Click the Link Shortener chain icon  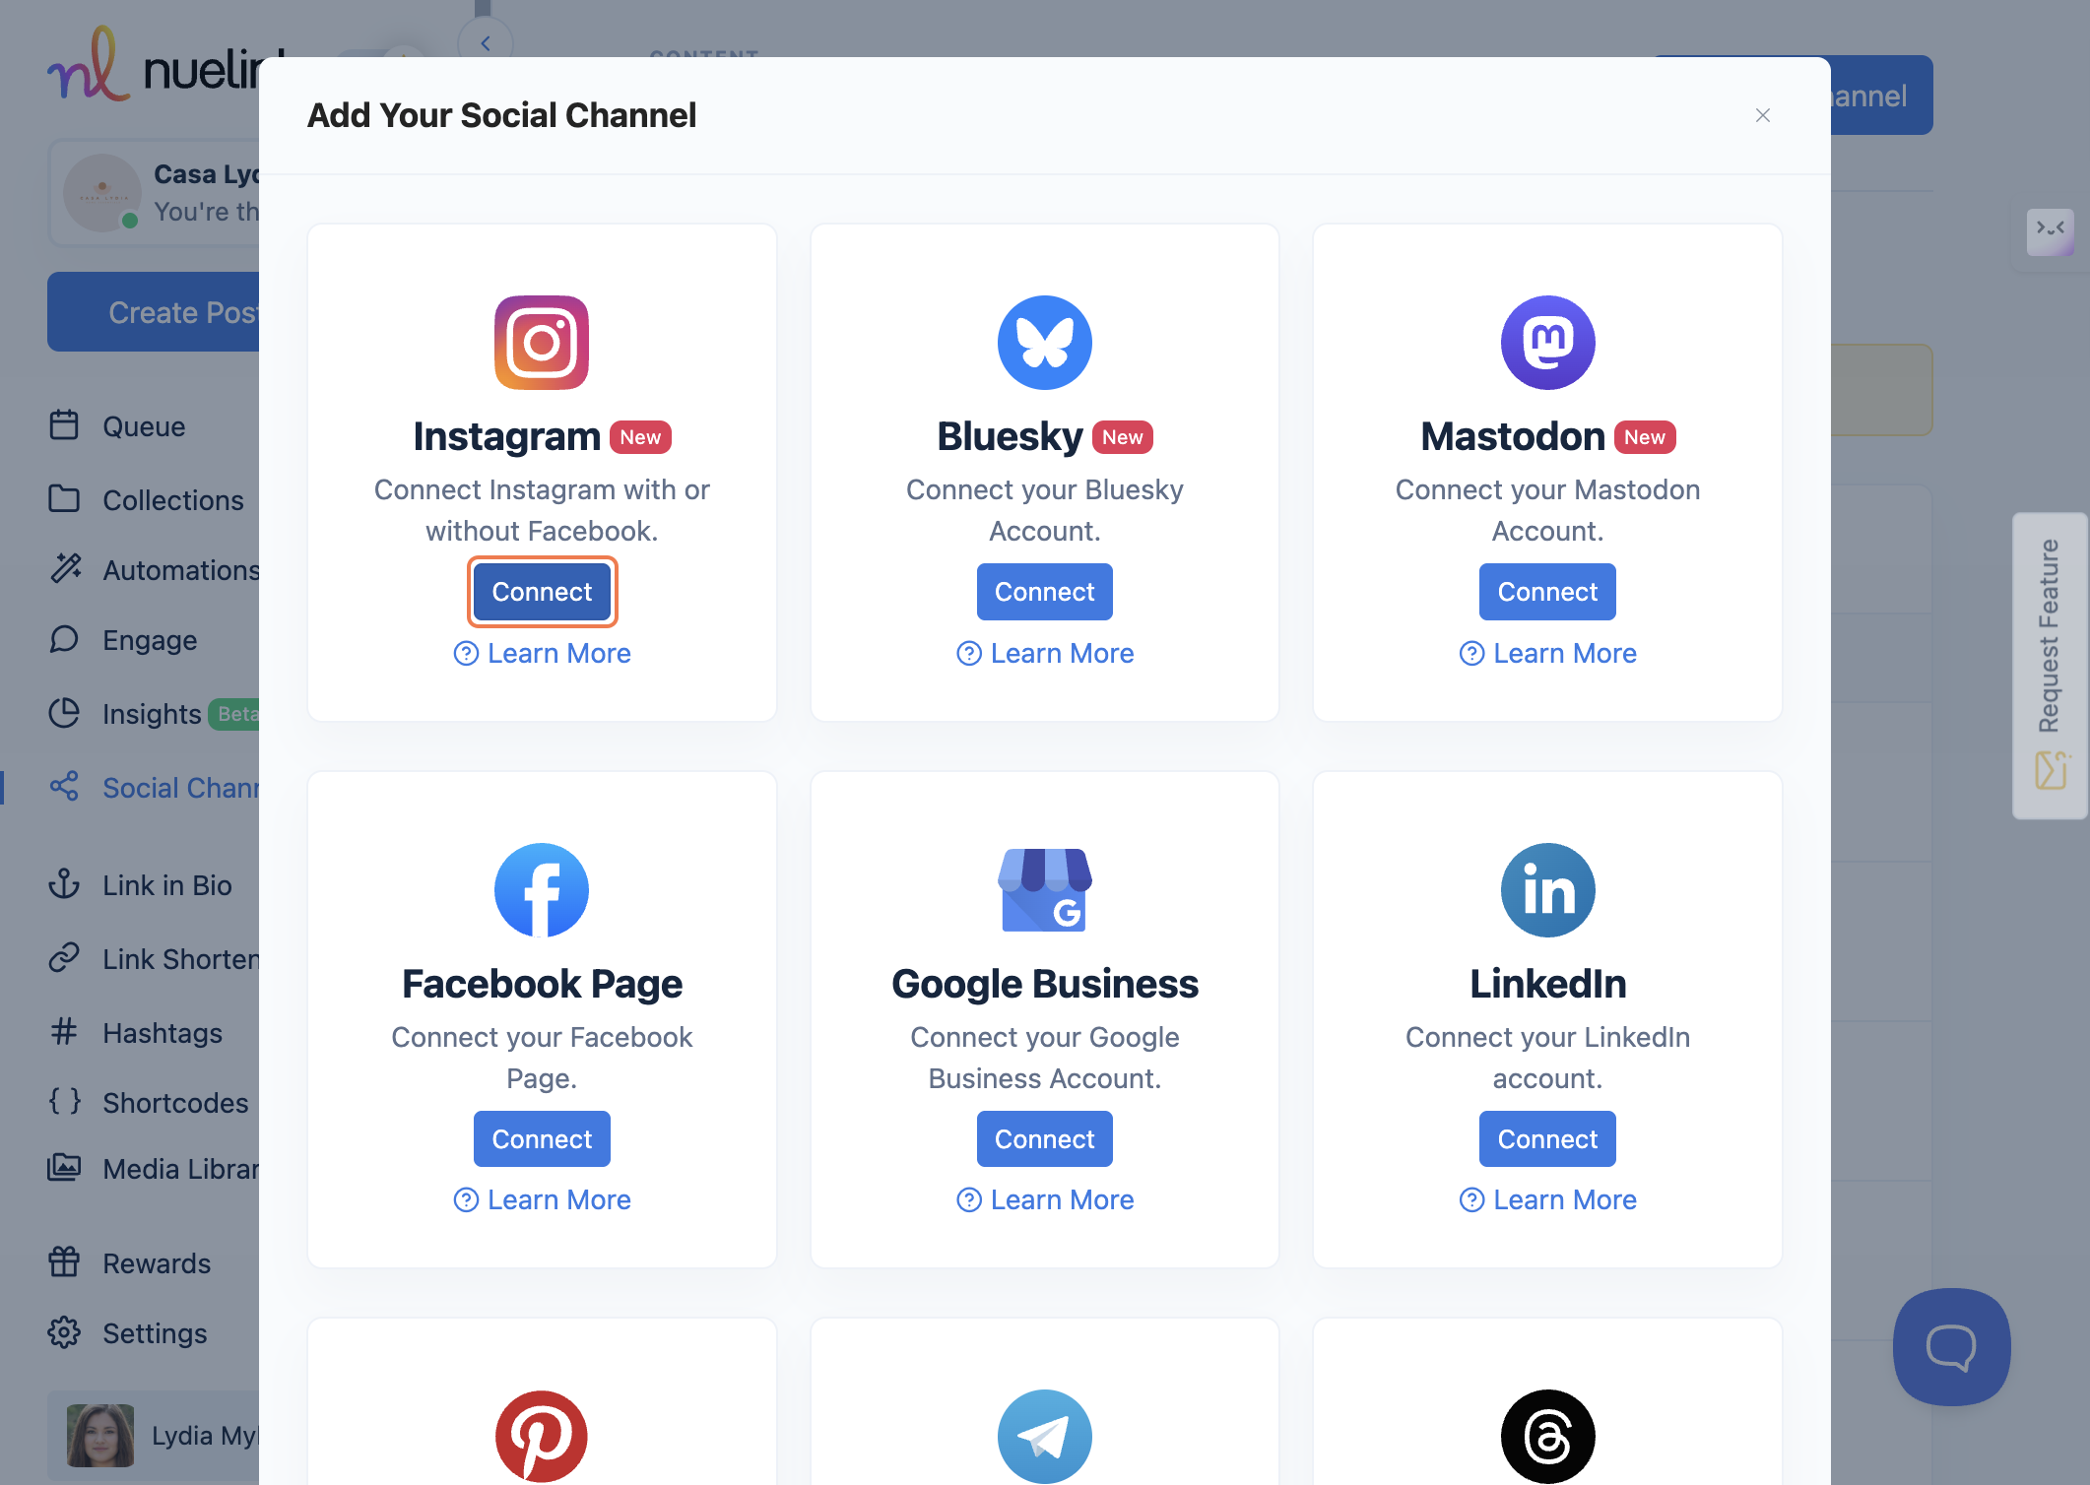click(64, 957)
